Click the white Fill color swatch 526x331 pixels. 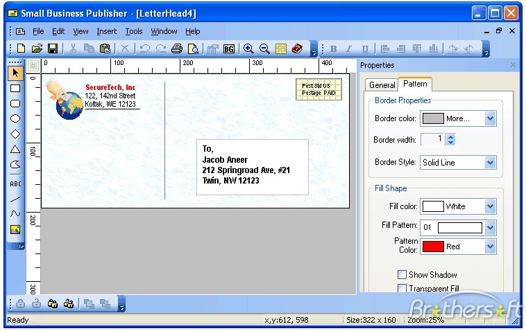click(433, 206)
